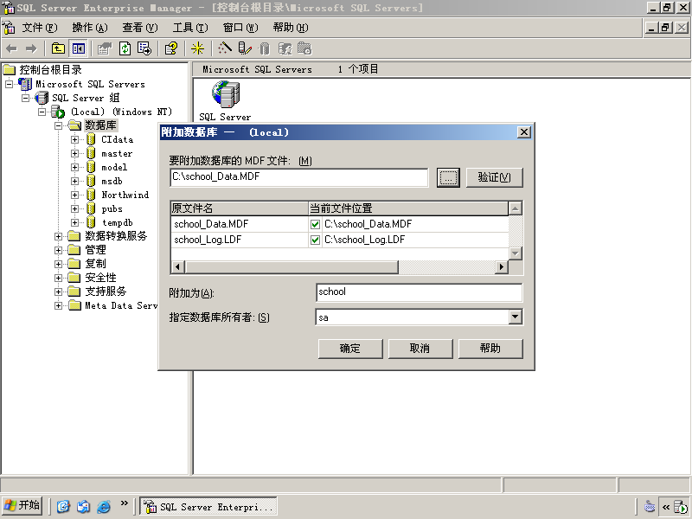
Task: Open the 帮助(H) menu
Action: coord(291,28)
